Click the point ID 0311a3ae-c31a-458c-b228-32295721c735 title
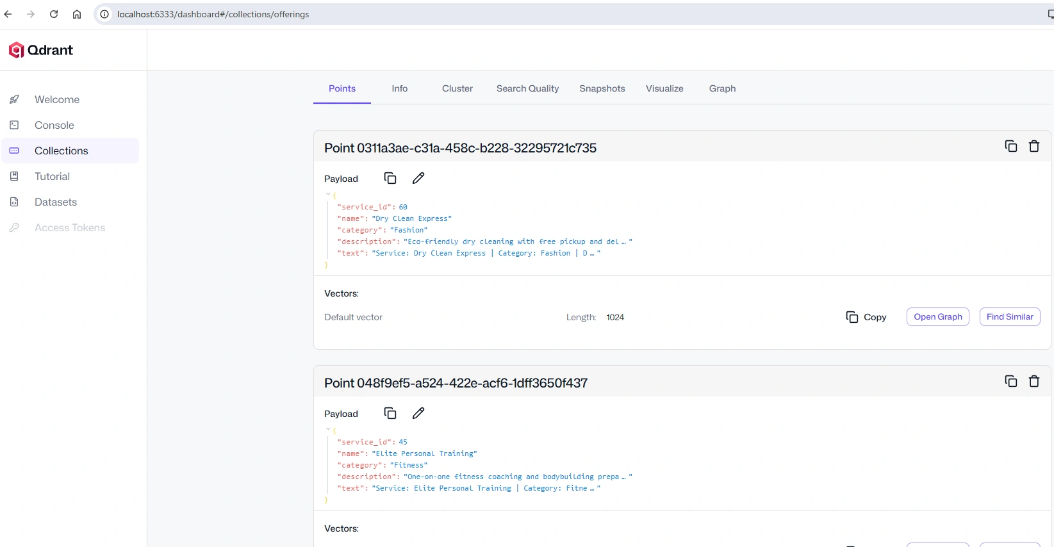 click(460, 148)
